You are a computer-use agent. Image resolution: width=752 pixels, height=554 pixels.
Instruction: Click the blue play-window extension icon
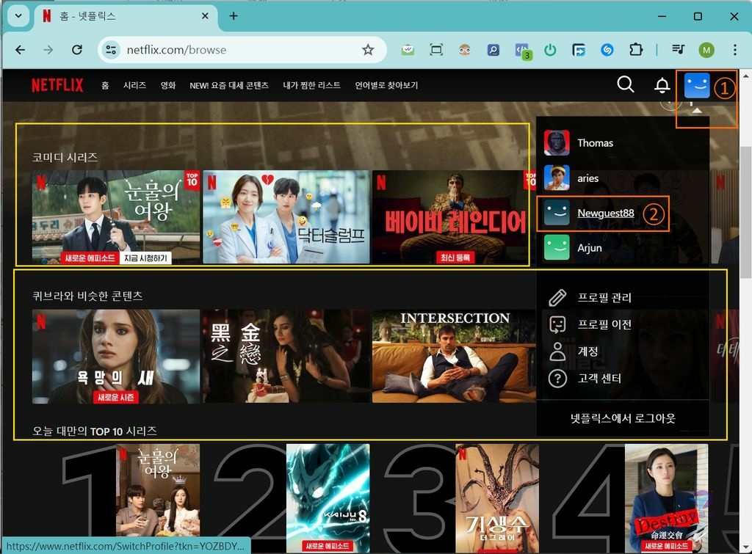coord(579,49)
